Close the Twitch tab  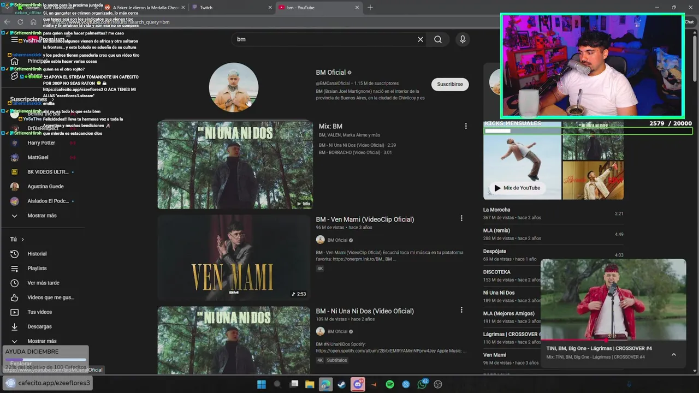pyautogui.click(x=270, y=8)
